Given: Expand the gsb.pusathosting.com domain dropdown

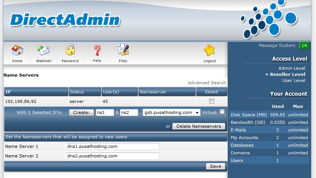Looking at the screenshot, I should coord(171,112).
